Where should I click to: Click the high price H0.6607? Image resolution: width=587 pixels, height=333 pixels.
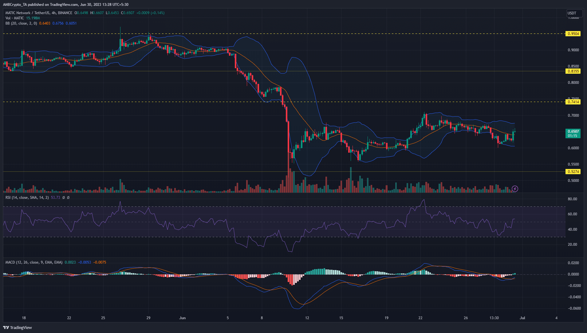pyautogui.click(x=97, y=13)
